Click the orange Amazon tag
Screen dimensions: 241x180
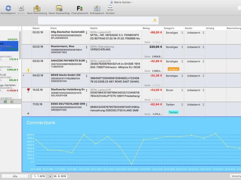click(x=173, y=69)
